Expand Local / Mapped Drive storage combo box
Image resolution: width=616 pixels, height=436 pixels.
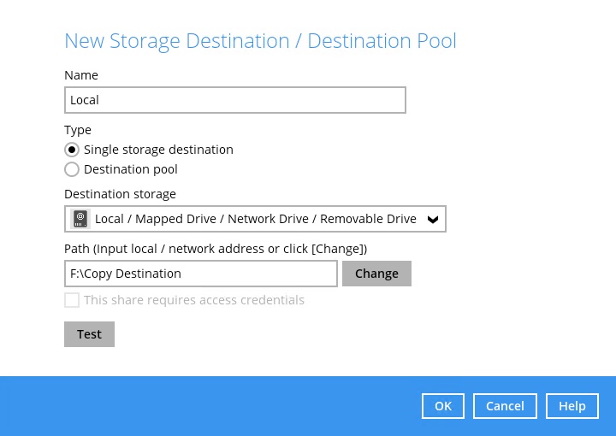click(x=255, y=219)
